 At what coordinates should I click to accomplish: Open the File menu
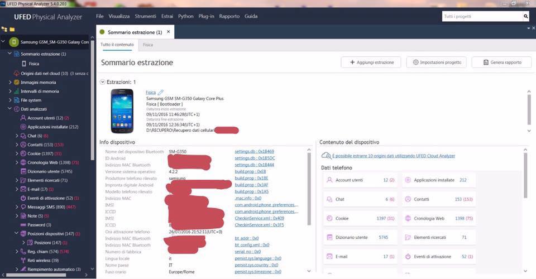point(99,16)
